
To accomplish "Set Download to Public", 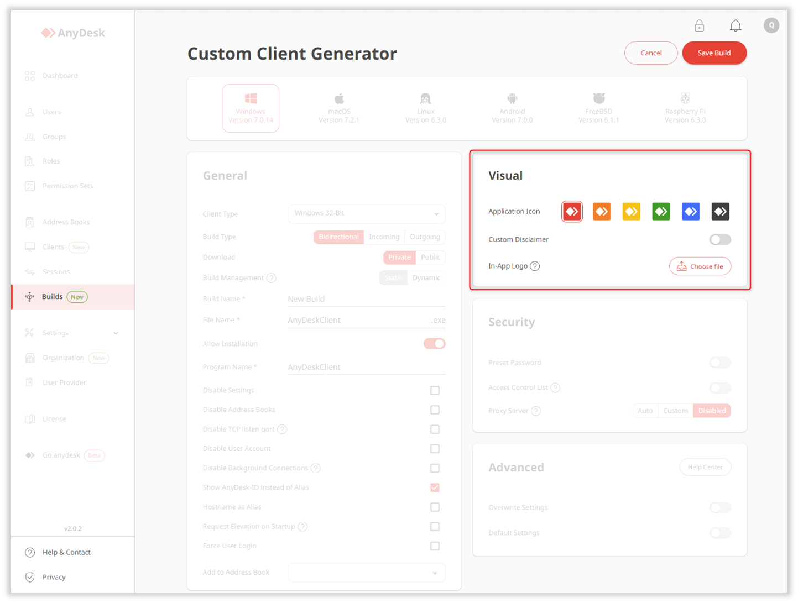I will coord(430,258).
